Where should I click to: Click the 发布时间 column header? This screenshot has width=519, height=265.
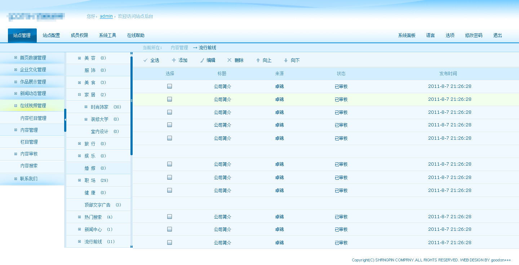click(448, 74)
